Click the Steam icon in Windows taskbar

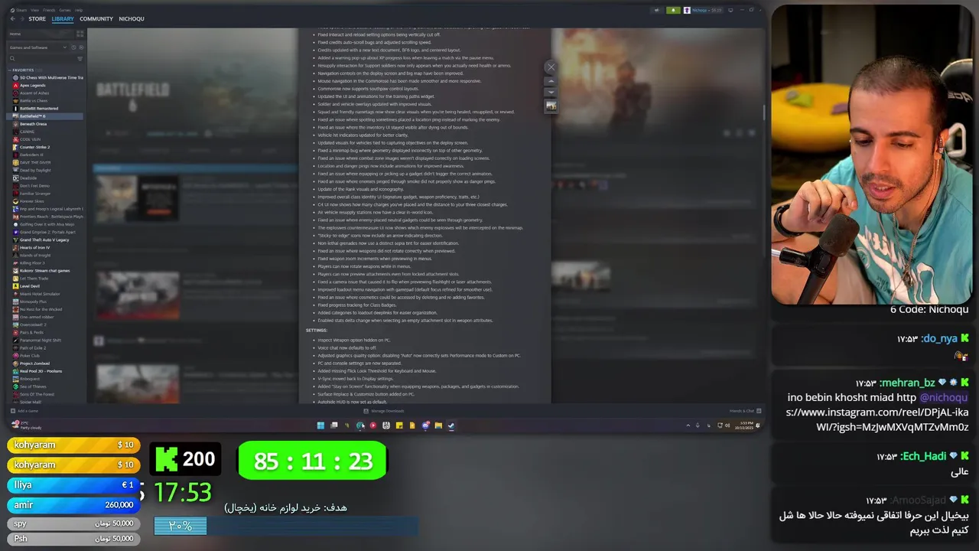point(451,425)
